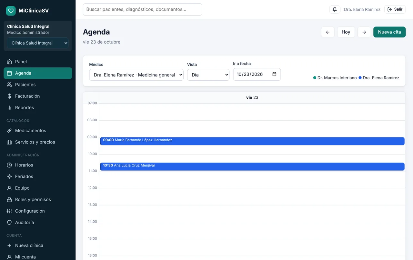Open Facturación menu item
Image resolution: width=413 pixels, height=260 pixels.
pyautogui.click(x=38, y=96)
